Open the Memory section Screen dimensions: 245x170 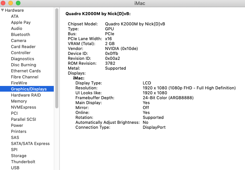point(19,101)
